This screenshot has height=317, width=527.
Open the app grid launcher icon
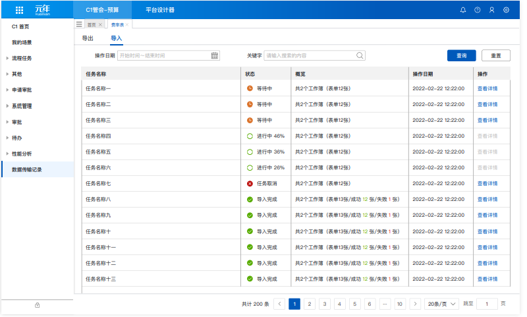[x=19, y=10]
